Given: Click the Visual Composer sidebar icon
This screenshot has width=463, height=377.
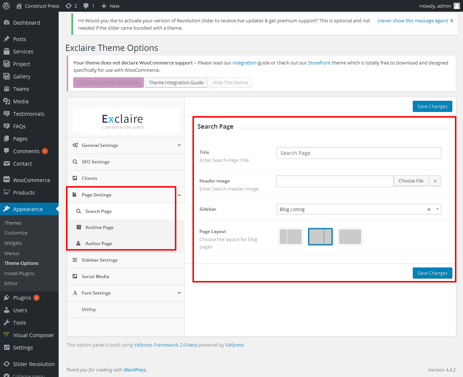Looking at the screenshot, I should [7, 335].
